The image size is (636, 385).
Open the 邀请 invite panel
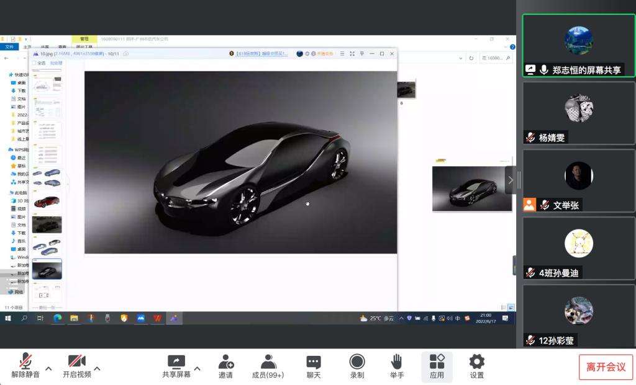pyautogui.click(x=226, y=366)
